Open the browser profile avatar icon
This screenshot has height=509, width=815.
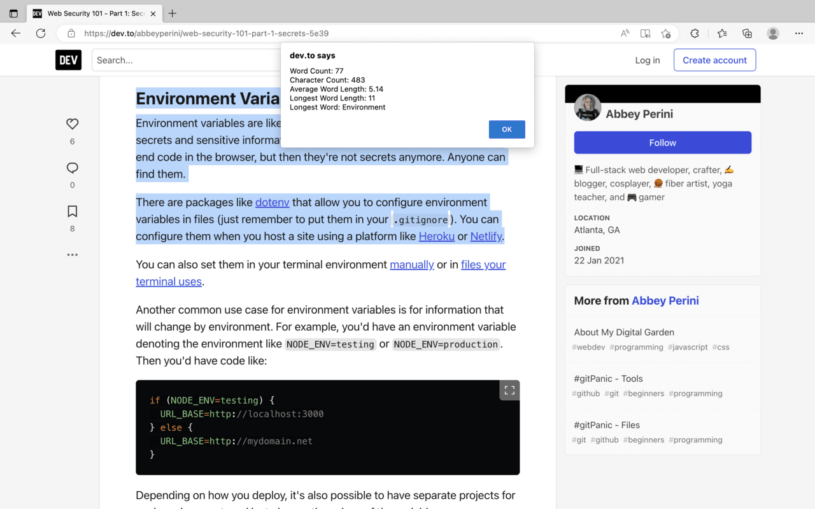point(773,33)
